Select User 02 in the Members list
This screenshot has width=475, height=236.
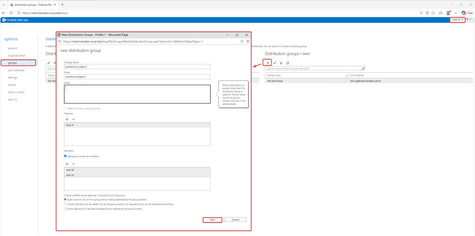click(137, 170)
